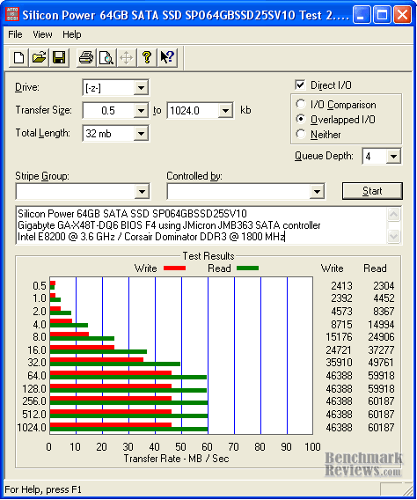Open the File menu
Screen dimensions: 417x500
(x=15, y=34)
